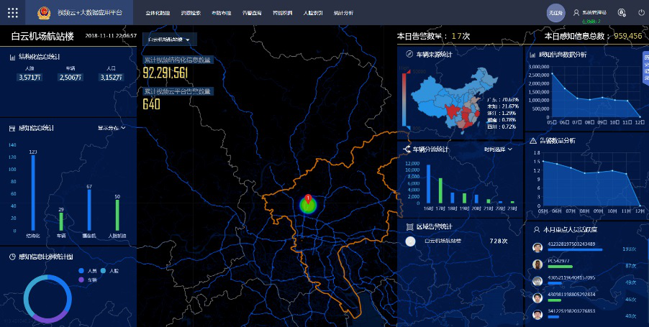Click the 车辆来源统计 compass icon
The image size is (649, 327).
tap(409, 54)
